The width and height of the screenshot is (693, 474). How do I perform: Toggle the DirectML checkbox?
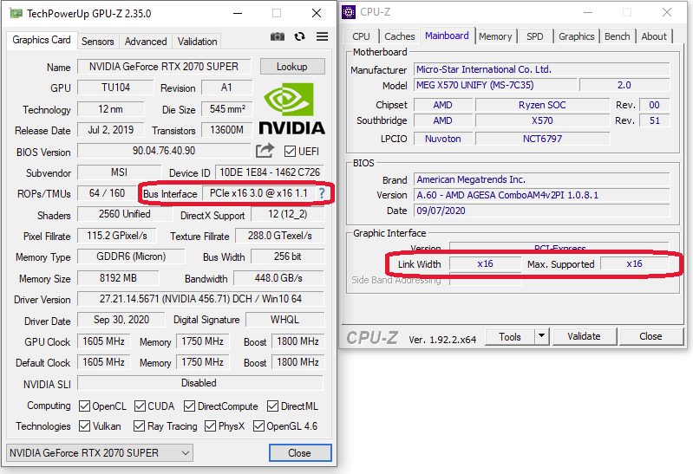click(272, 406)
